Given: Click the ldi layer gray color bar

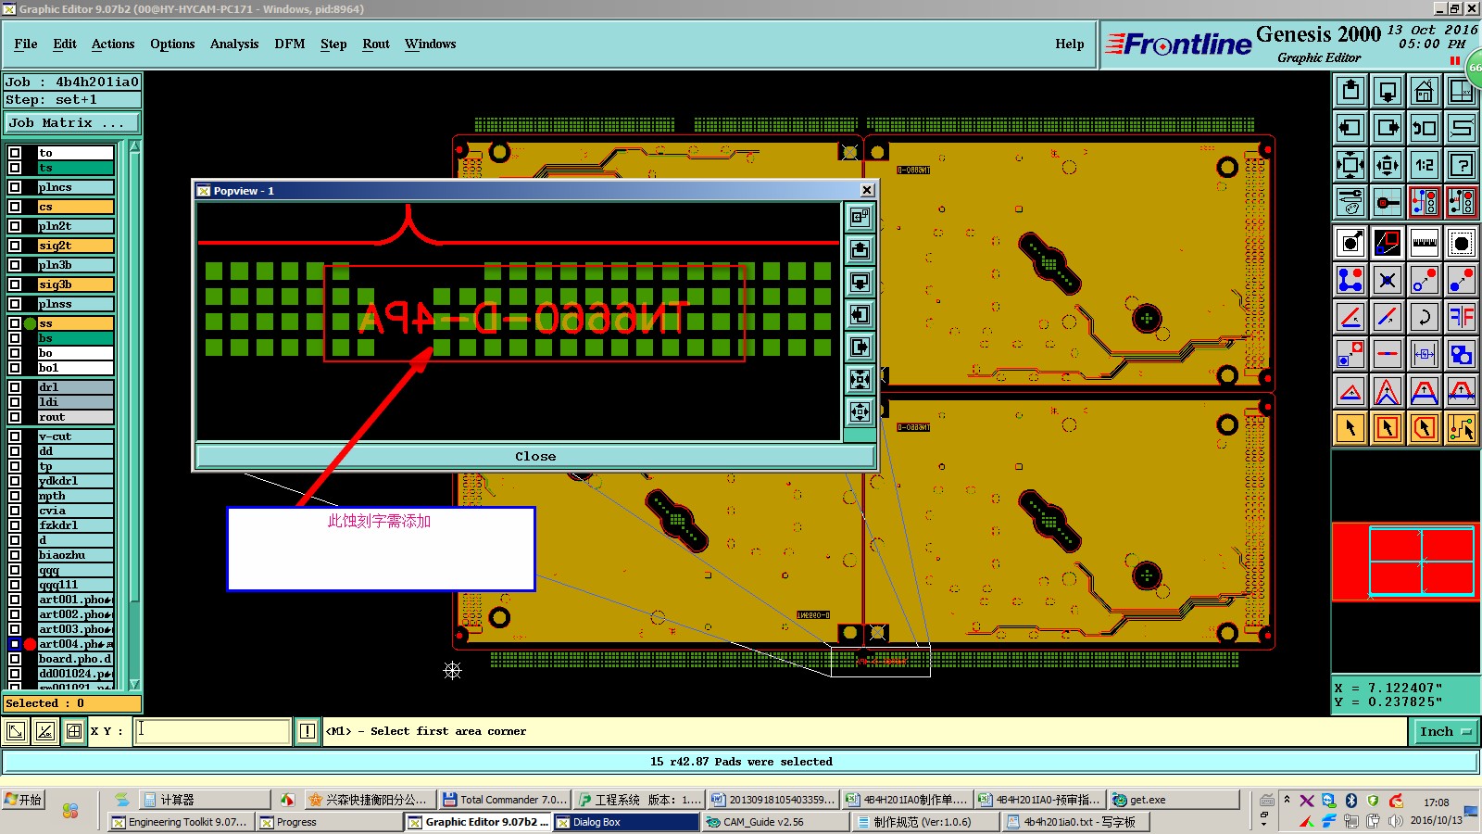Looking at the screenshot, I should 76,402.
